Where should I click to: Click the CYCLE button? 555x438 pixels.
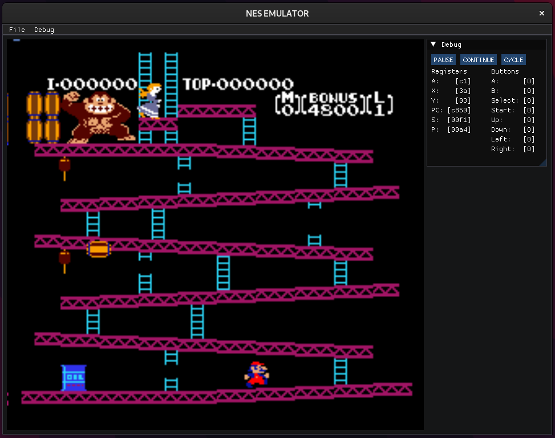513,60
